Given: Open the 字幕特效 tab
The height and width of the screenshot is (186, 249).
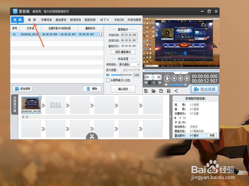Looking at the screenshot, I should pos(46,20).
